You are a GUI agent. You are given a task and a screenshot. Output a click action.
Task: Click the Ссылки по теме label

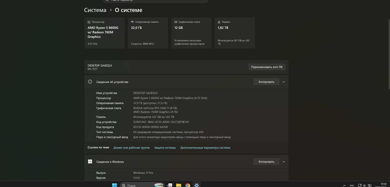98,147
